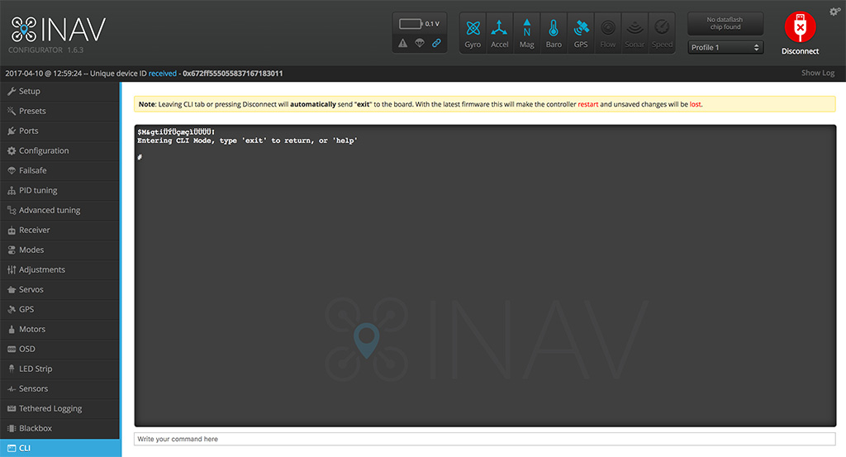Click the No dataflash chip found indicator
The image size is (846, 457).
tap(725, 23)
